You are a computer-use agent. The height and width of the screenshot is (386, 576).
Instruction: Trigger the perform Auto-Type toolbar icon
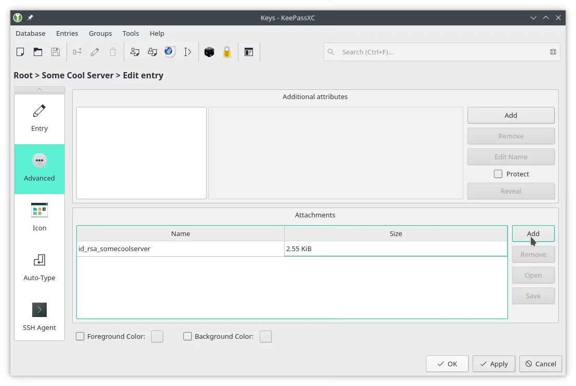187,51
